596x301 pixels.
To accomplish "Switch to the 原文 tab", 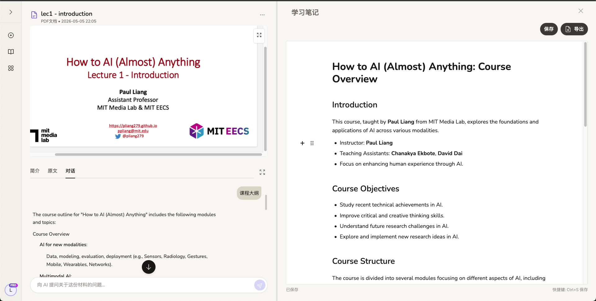I will point(52,171).
